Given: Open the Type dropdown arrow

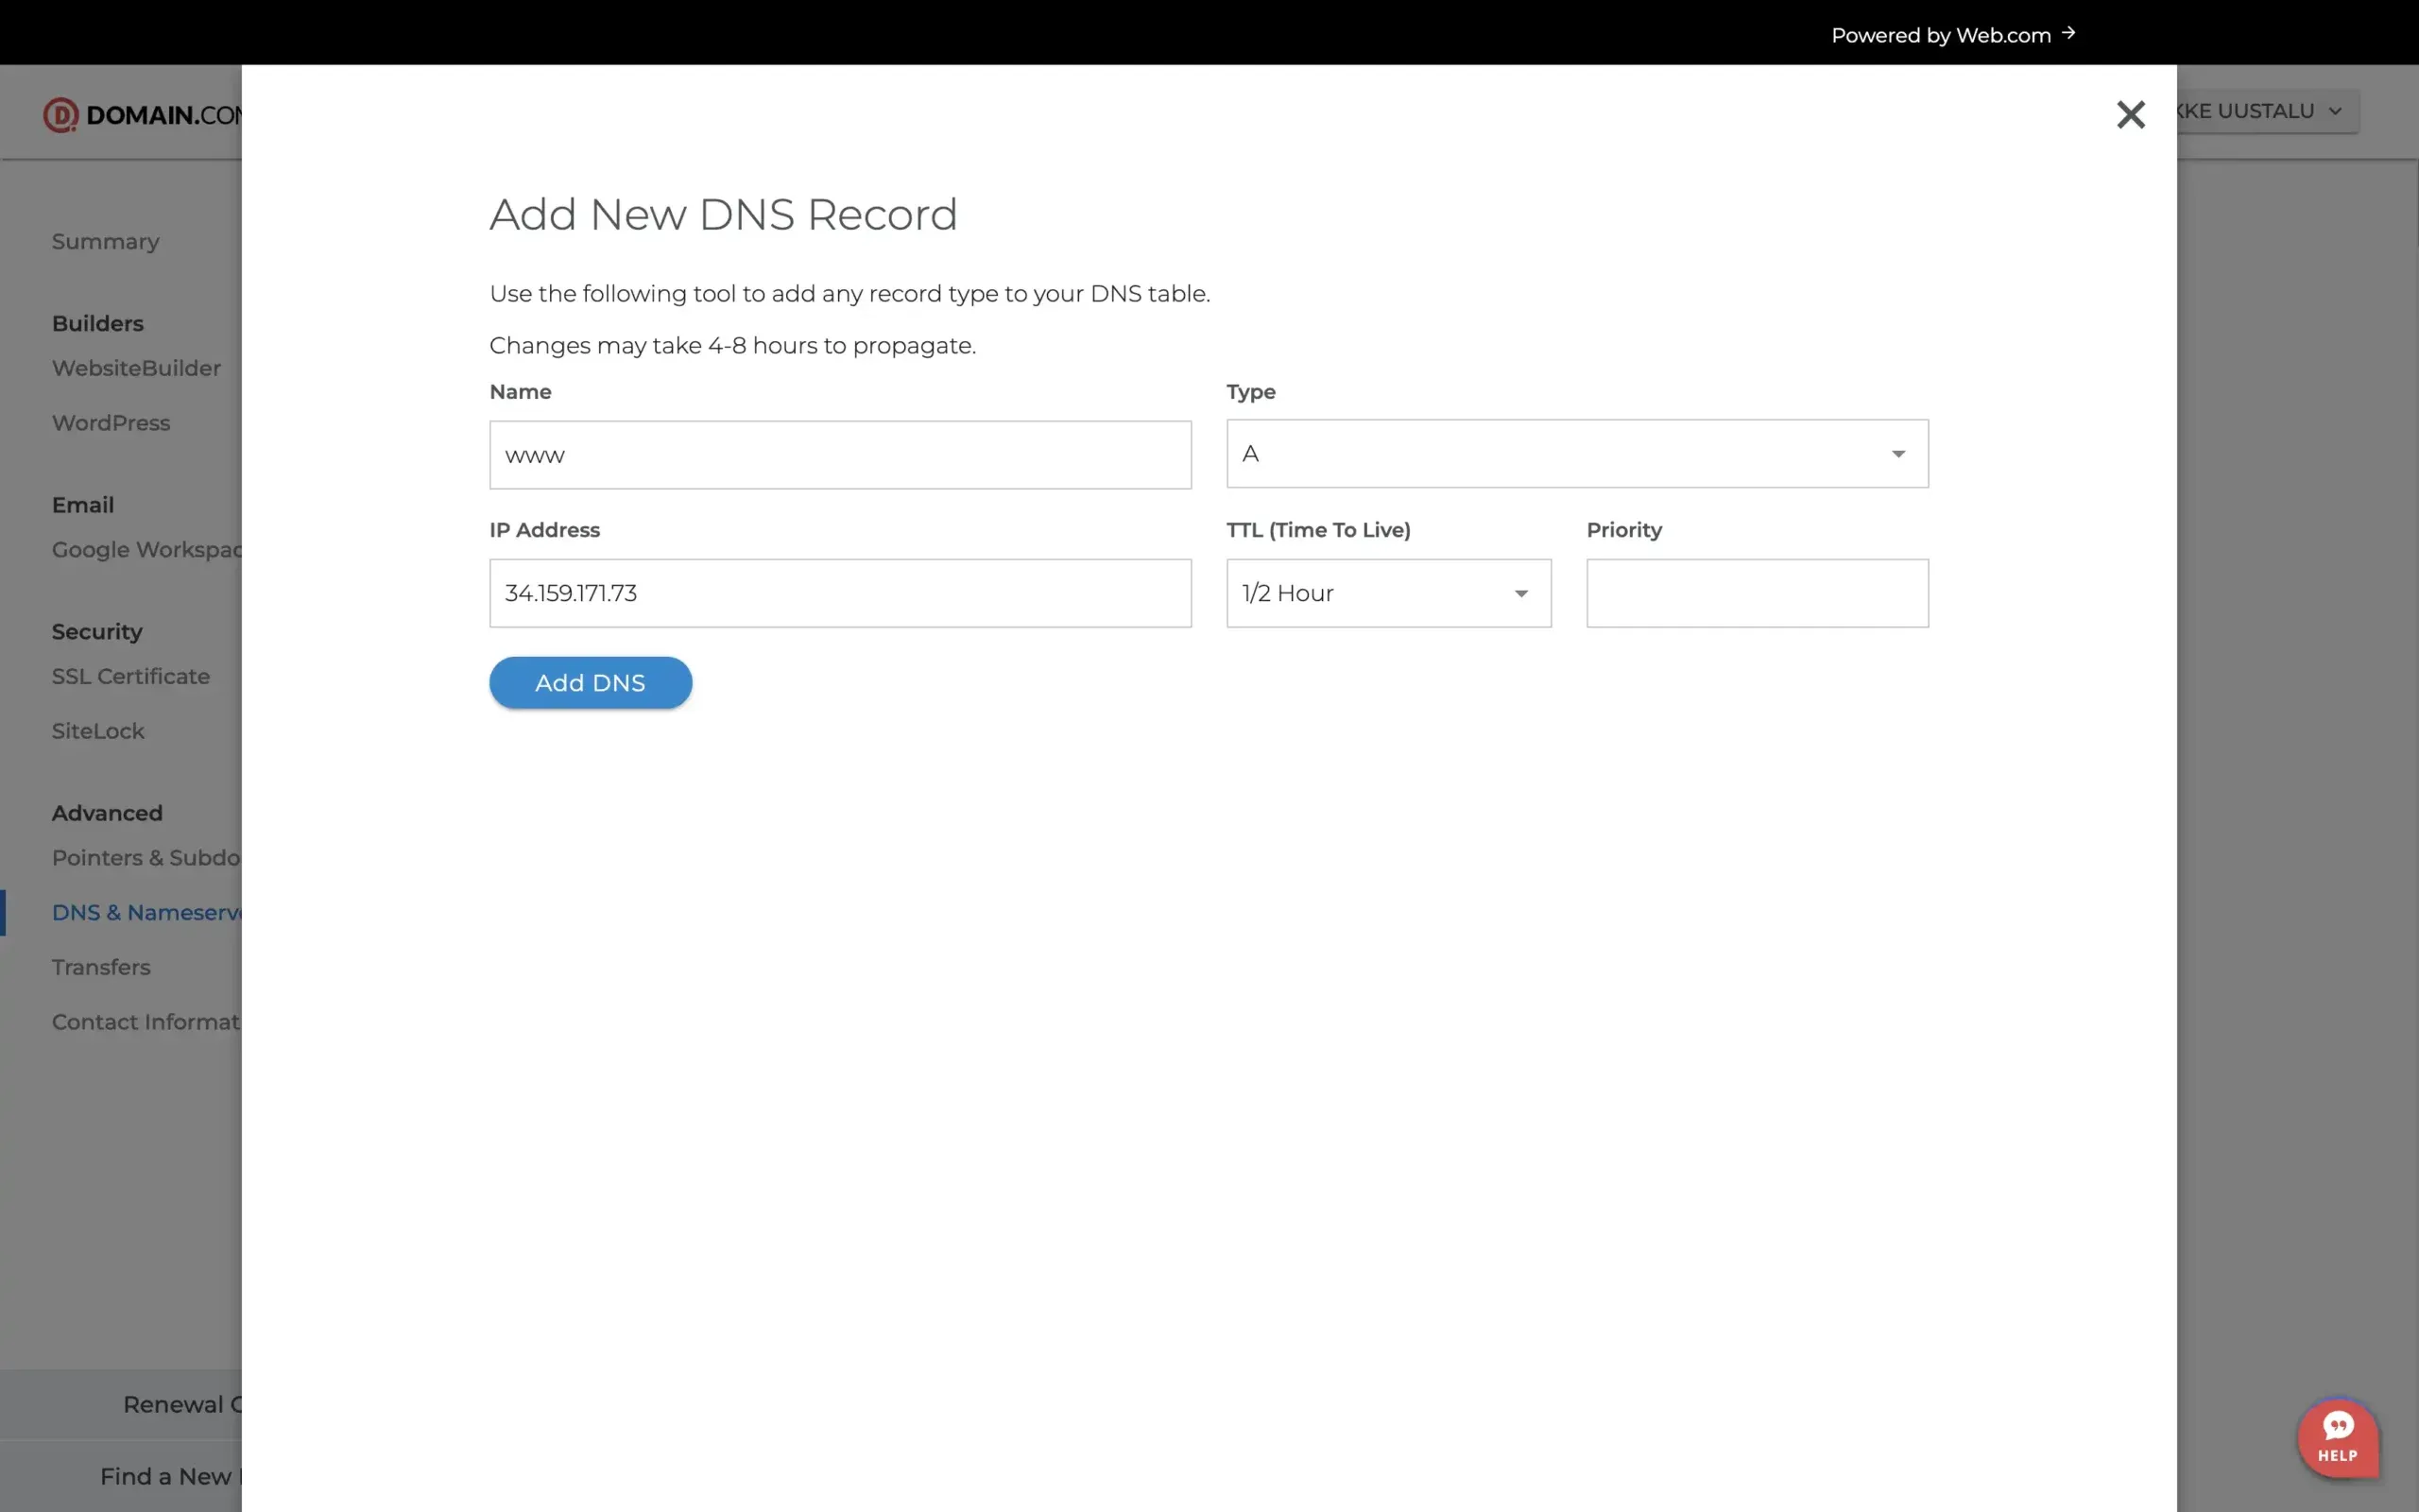Looking at the screenshot, I should 1898,453.
